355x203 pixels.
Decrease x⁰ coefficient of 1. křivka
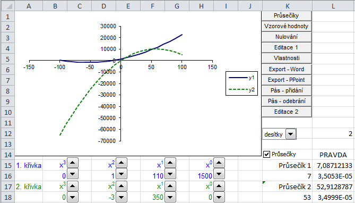(219, 174)
